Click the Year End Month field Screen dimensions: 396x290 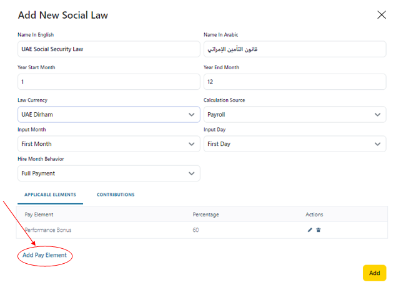pyautogui.click(x=295, y=82)
